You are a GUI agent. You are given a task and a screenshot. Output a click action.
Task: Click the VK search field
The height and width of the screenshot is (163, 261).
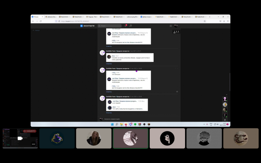[110, 26]
